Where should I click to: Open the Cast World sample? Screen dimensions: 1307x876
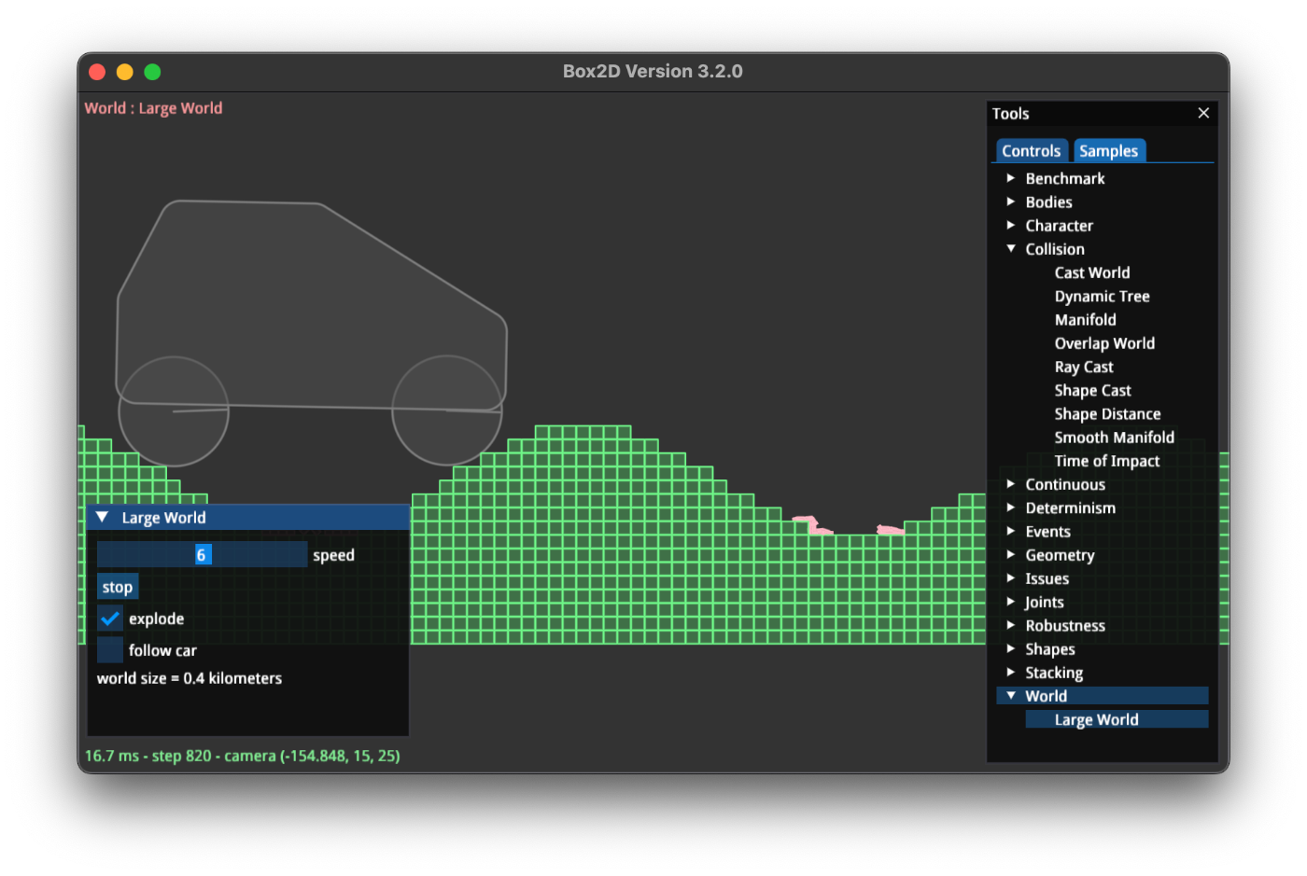tap(1092, 272)
